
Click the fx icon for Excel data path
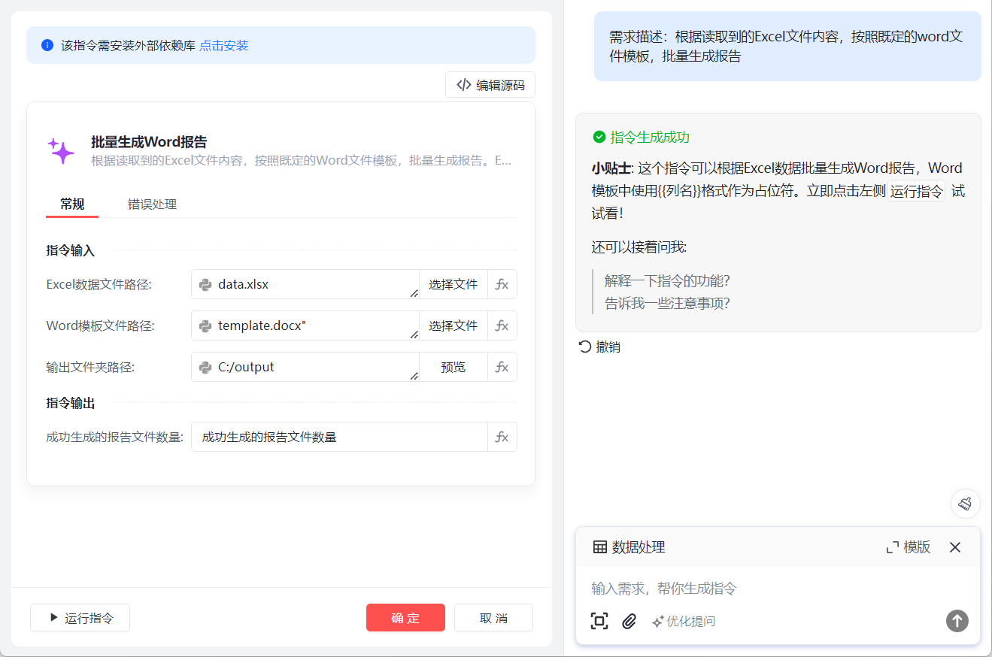pyautogui.click(x=502, y=284)
